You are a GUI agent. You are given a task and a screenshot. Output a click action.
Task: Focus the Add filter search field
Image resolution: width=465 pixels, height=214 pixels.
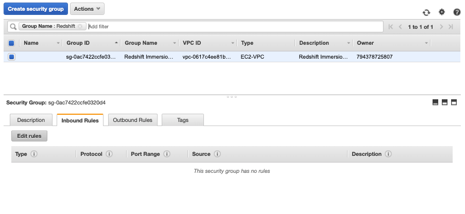point(235,27)
